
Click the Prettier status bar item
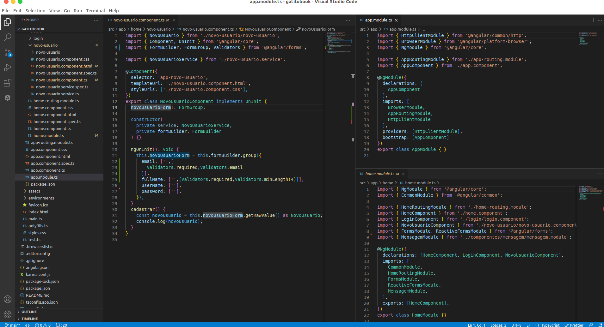tap(574, 325)
